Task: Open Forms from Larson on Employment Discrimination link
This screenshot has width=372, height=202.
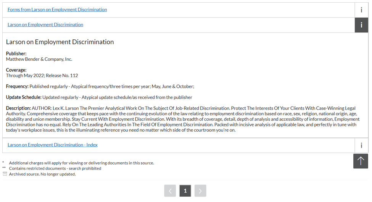Action: point(57,10)
